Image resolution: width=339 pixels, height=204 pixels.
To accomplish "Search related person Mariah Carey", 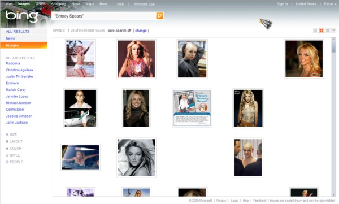I will 16,89.
